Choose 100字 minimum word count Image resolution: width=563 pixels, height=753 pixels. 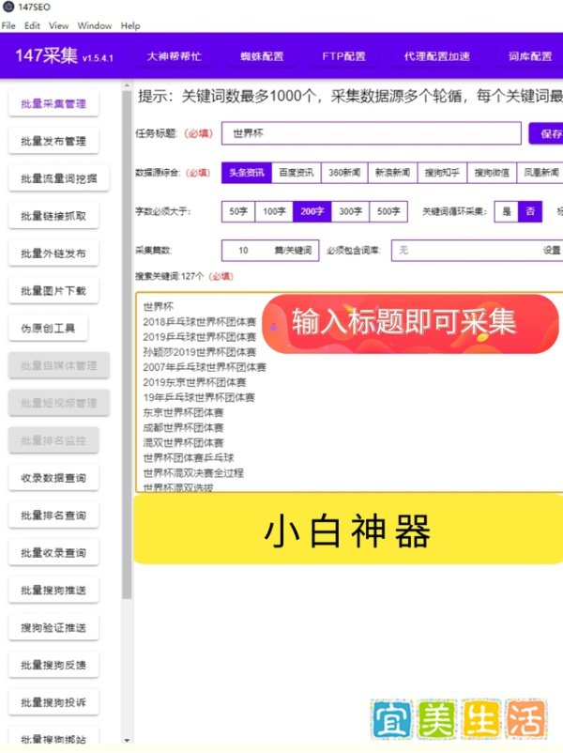click(274, 211)
